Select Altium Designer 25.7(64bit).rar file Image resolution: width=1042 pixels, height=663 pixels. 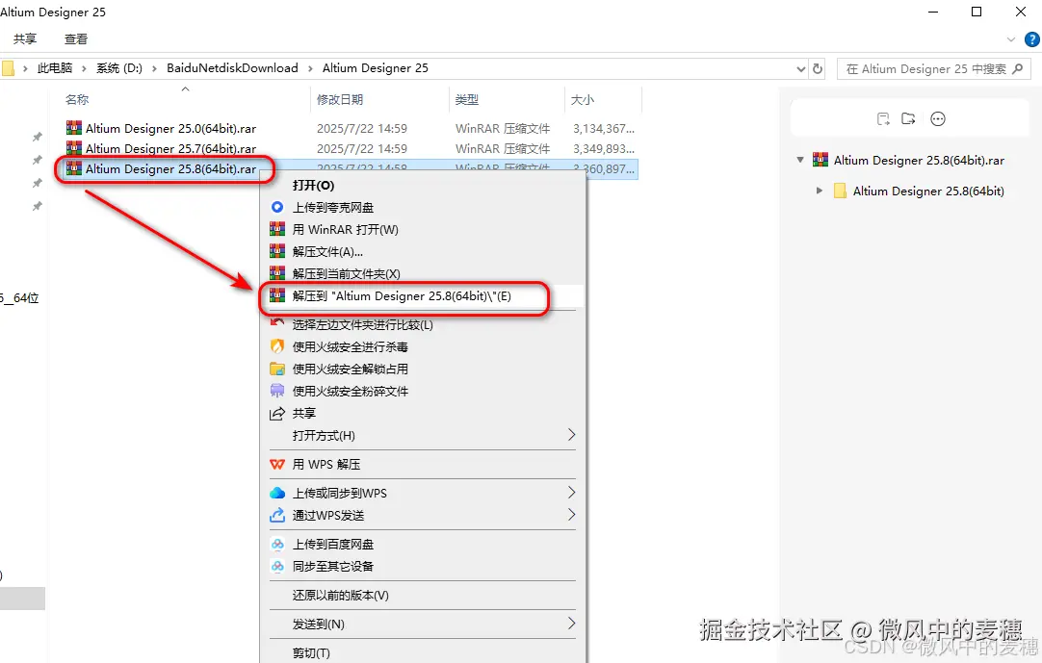[170, 149]
